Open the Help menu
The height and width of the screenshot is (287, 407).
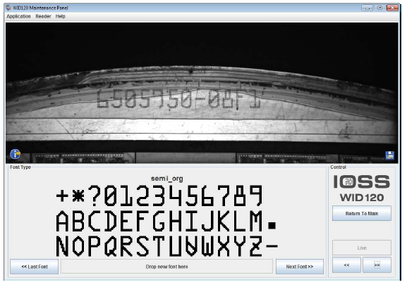(x=60, y=16)
